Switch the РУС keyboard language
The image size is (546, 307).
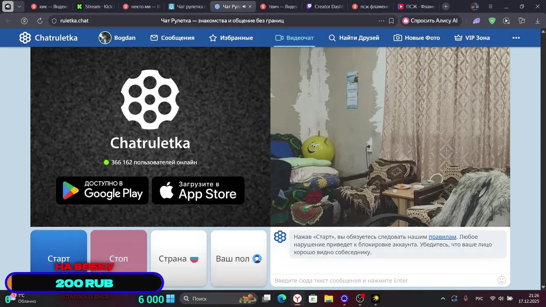pyautogui.click(x=479, y=298)
